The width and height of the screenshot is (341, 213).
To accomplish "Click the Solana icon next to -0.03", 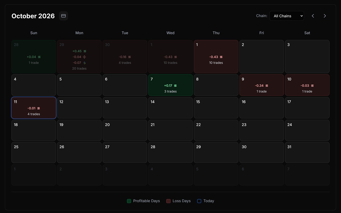I will tap(312, 86).
